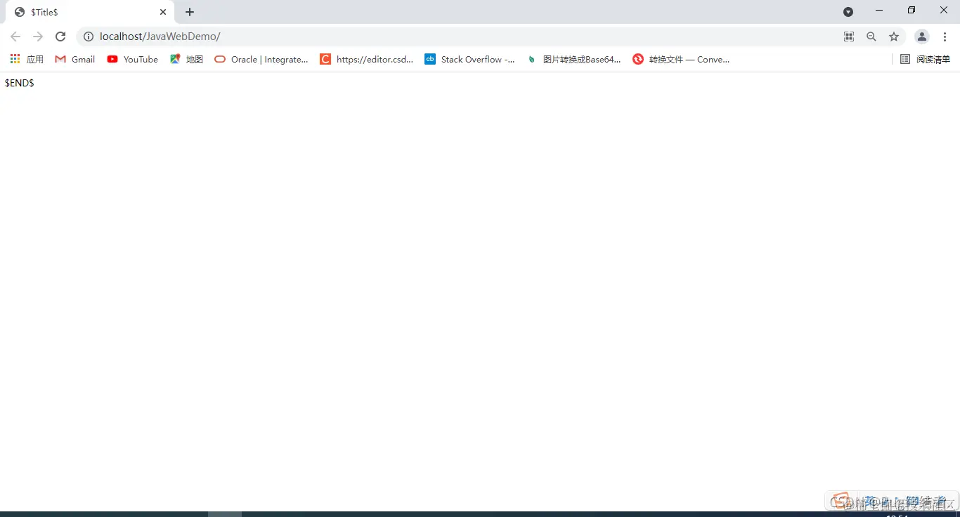
Task: Open the QR code icon in address bar
Action: (849, 37)
